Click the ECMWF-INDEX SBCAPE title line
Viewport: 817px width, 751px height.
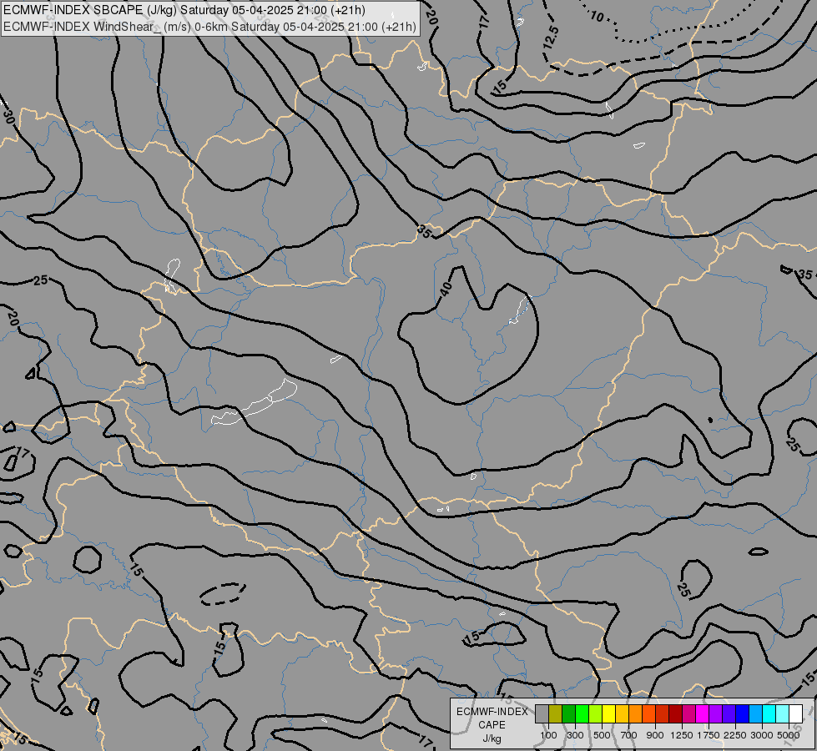[x=184, y=10]
